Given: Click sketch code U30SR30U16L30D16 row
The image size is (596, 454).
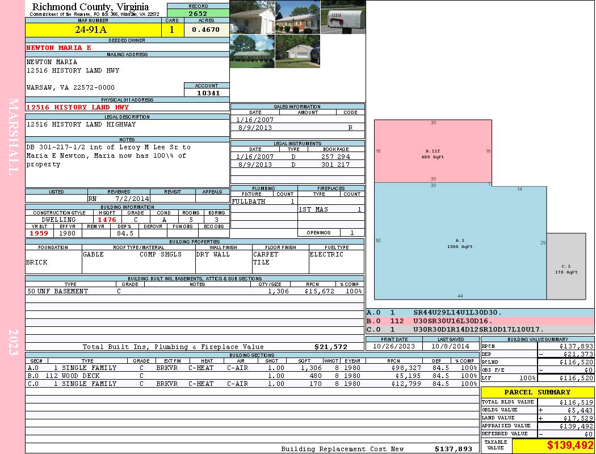Looking at the screenshot, I should point(480,321).
